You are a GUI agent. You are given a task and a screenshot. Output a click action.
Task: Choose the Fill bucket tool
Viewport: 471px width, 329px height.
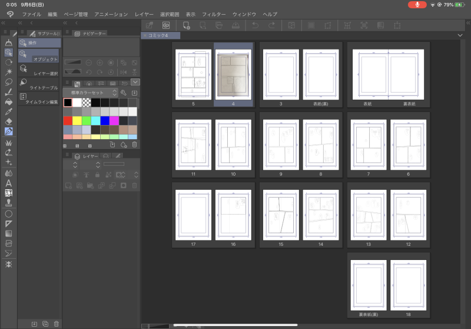click(9, 101)
